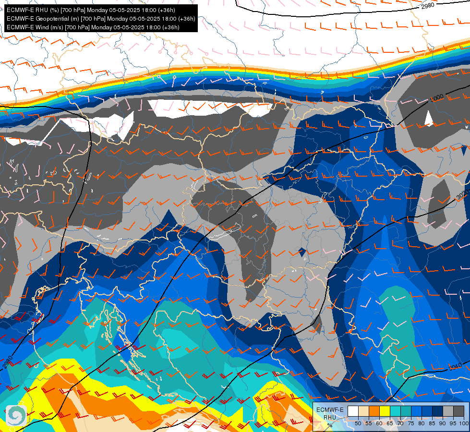470x432 pixels.
Task: Click the legend tick label 80
Action: (x=422, y=423)
